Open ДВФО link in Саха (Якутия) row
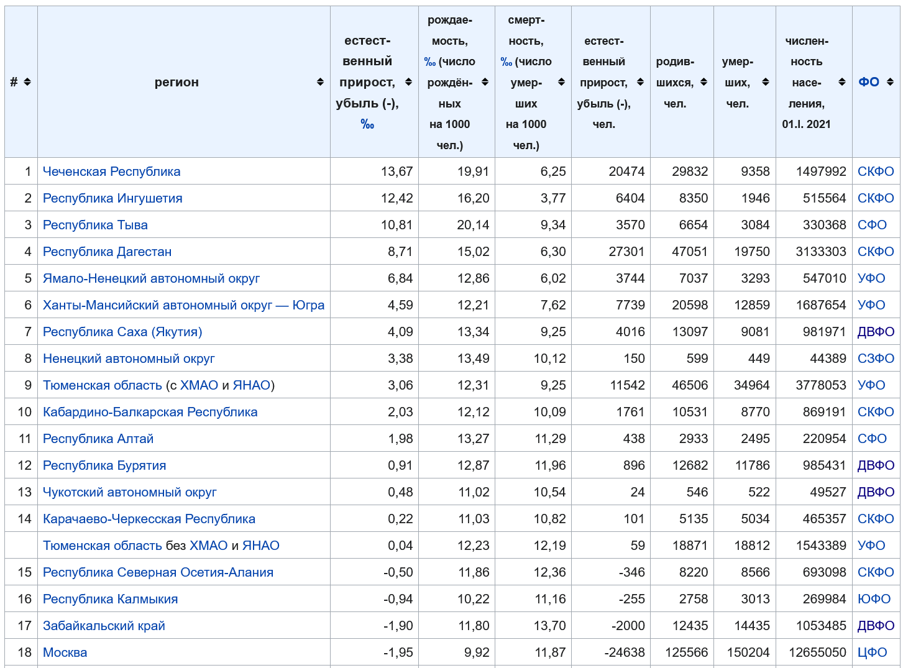 (x=876, y=332)
